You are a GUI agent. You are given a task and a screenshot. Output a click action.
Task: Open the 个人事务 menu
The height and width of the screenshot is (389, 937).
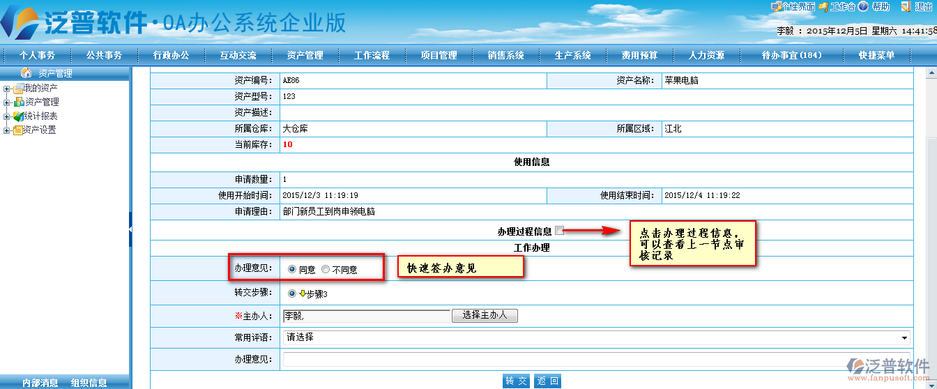[37, 55]
